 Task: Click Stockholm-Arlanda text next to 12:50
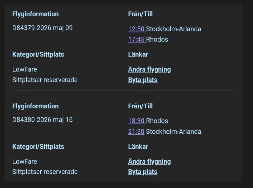173,29
